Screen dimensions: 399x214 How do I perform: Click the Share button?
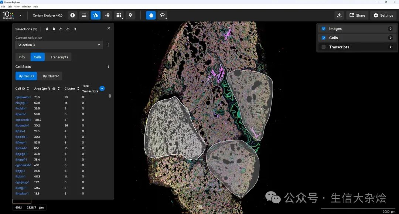click(x=357, y=15)
